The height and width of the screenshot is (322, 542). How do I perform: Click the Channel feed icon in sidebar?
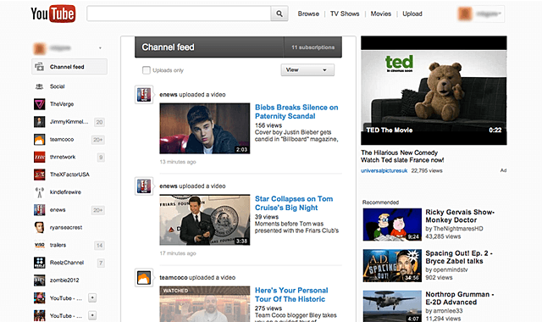(40, 67)
